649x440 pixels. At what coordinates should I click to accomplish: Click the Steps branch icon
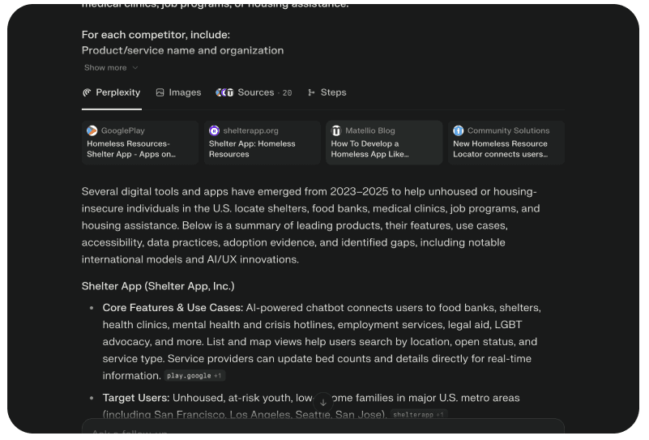click(x=311, y=92)
